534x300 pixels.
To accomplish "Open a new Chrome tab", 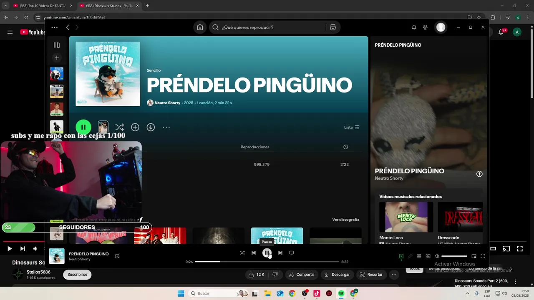I will [147, 6].
